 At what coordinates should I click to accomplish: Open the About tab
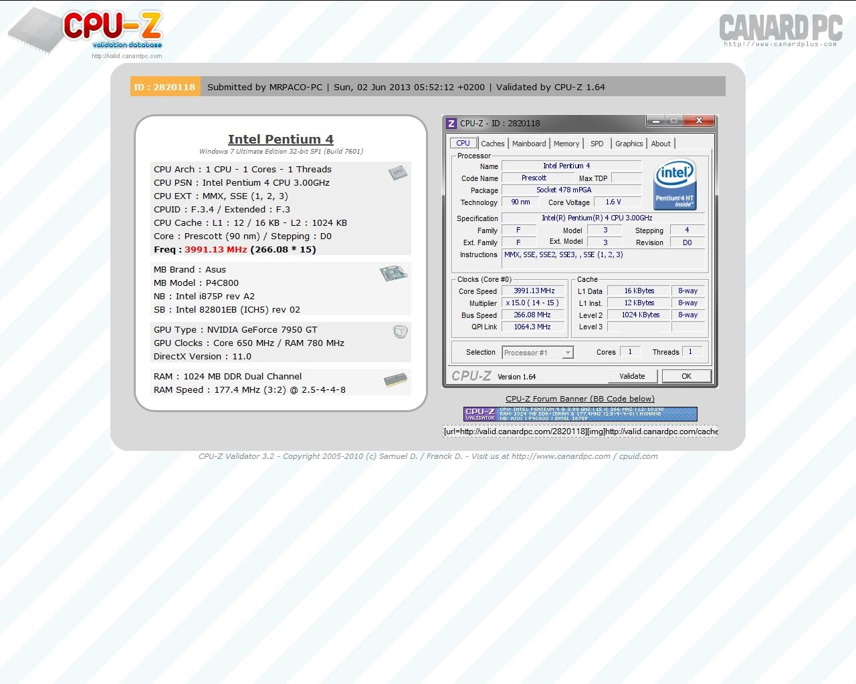click(661, 144)
